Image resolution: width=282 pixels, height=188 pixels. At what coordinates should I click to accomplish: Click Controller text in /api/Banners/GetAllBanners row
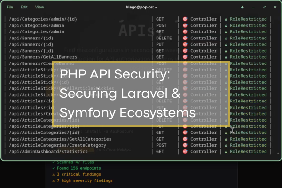(204, 57)
